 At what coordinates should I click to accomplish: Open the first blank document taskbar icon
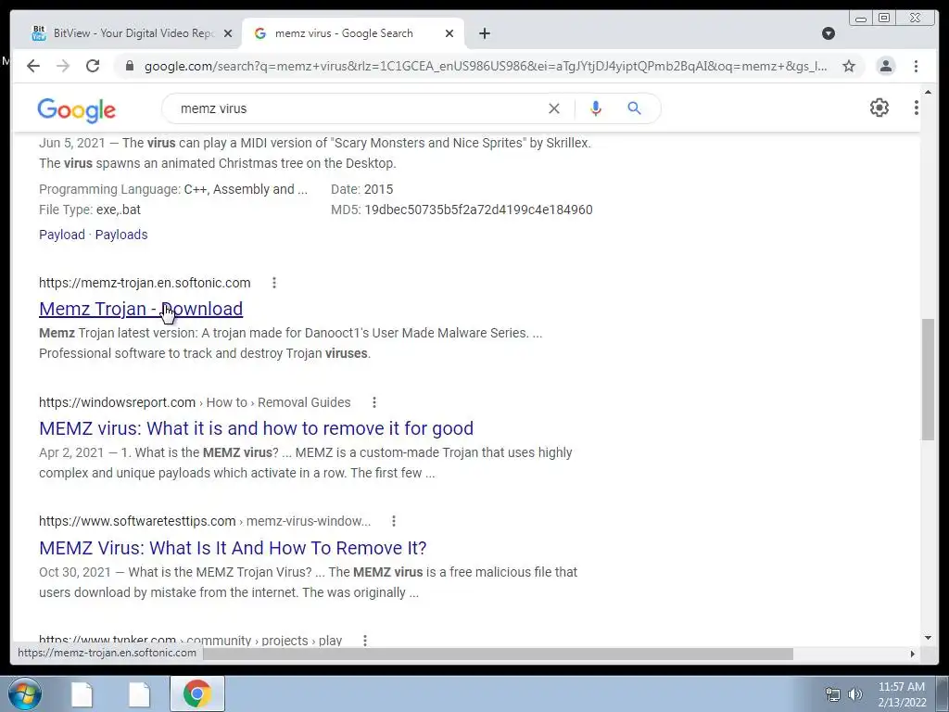82,693
